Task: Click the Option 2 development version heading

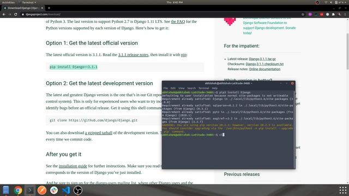Action: click(99, 83)
